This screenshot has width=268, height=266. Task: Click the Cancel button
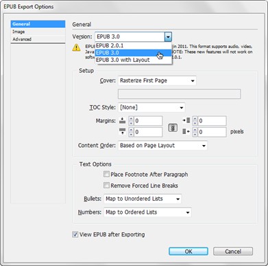click(x=233, y=252)
